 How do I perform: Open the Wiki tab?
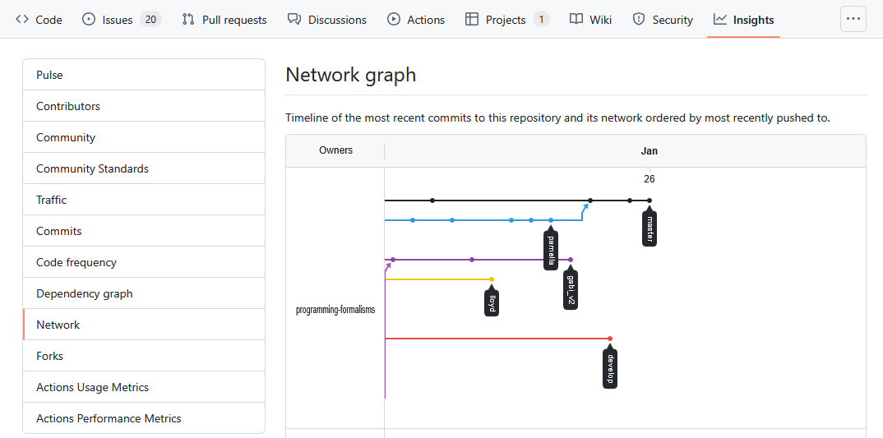[590, 20]
